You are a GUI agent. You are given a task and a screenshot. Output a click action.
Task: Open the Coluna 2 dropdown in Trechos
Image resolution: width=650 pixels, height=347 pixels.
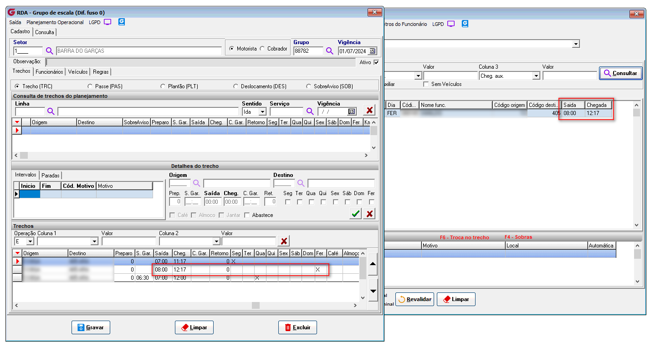click(216, 241)
